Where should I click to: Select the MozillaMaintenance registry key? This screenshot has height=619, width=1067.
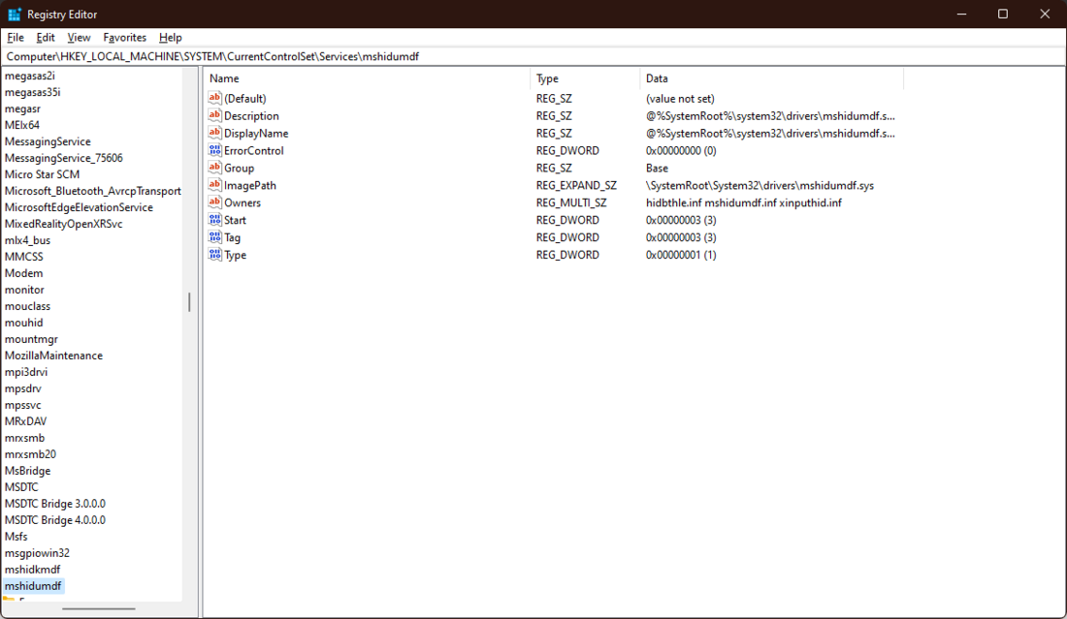click(53, 356)
